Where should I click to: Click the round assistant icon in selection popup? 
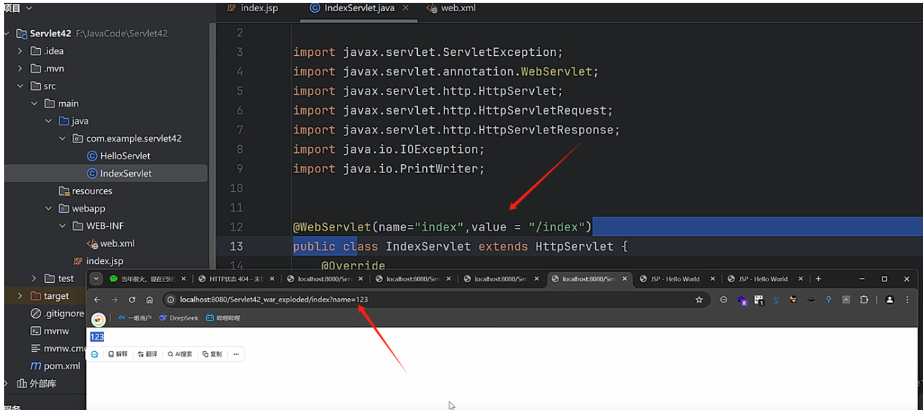(x=94, y=354)
